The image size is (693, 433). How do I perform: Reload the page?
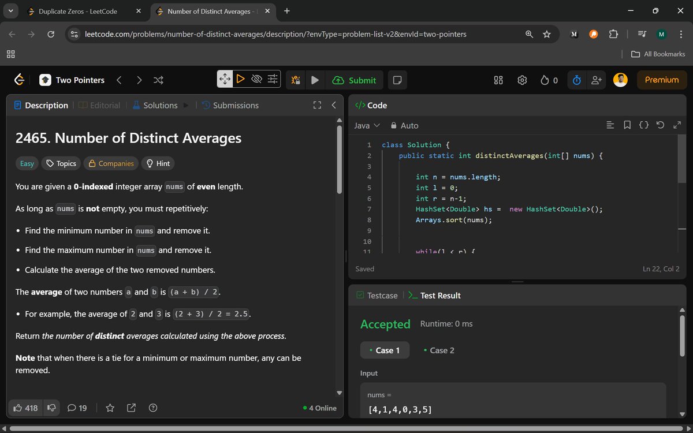coord(51,34)
